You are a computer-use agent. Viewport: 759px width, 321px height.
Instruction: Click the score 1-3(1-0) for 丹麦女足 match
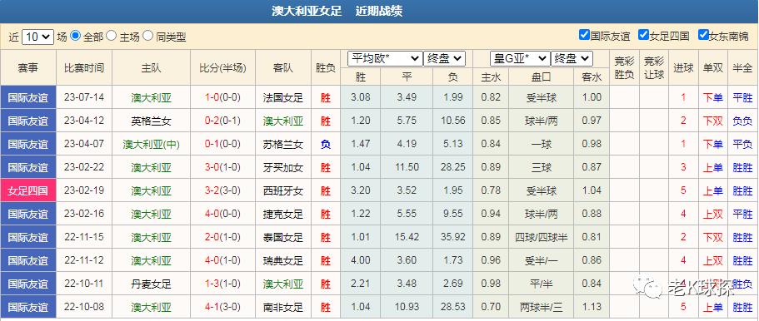(x=222, y=284)
